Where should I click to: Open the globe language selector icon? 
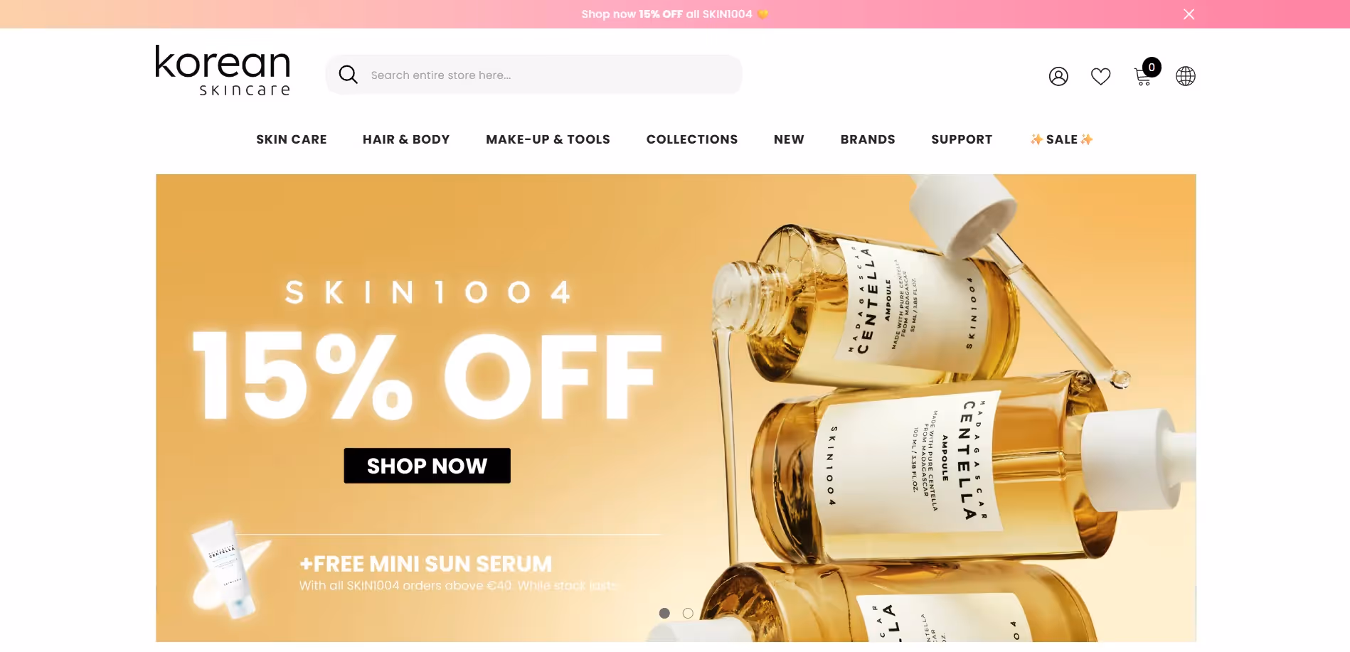pyautogui.click(x=1186, y=76)
